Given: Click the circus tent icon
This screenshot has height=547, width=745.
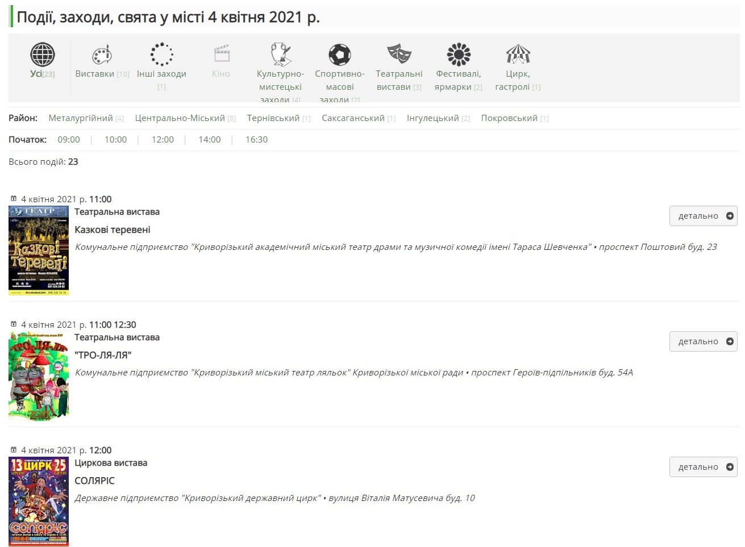Looking at the screenshot, I should (x=518, y=55).
